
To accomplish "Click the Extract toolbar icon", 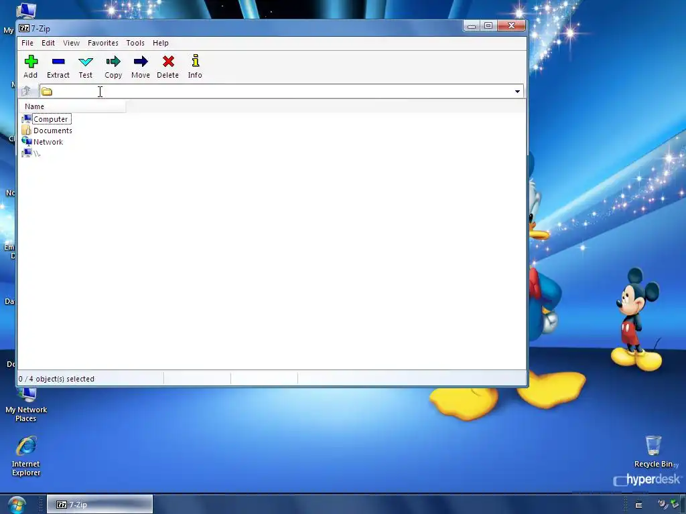I will click(58, 62).
